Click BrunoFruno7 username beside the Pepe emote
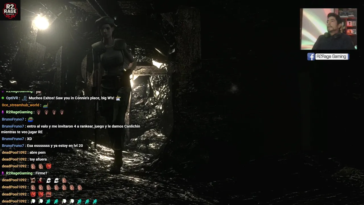This screenshot has width=364, height=205. (x=13, y=119)
